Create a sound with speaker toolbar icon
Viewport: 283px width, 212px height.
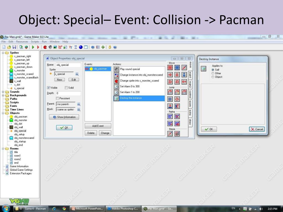(x=50, y=47)
